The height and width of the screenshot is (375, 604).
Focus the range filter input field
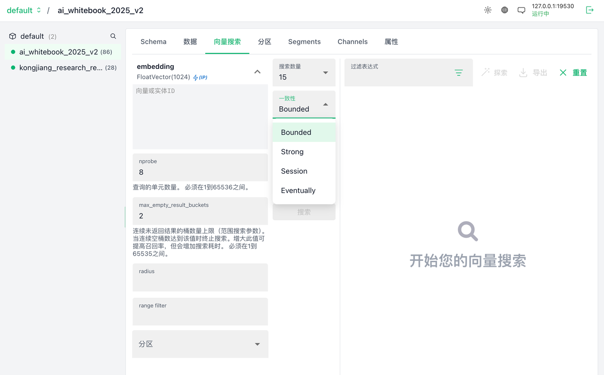coord(200,311)
